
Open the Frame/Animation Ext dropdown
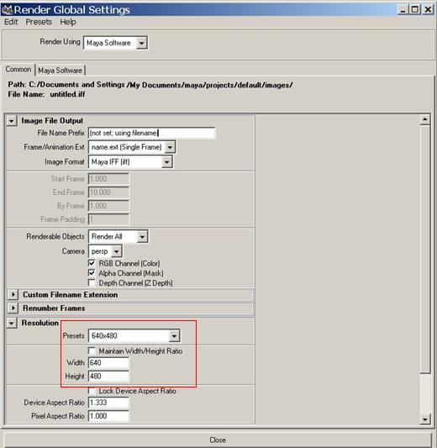tap(132, 147)
